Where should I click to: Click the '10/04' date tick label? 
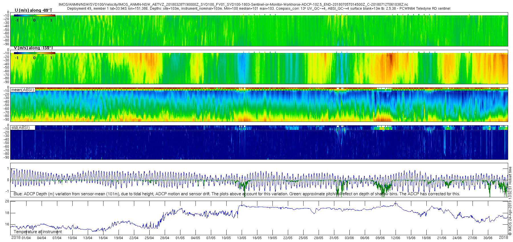tap(72, 238)
